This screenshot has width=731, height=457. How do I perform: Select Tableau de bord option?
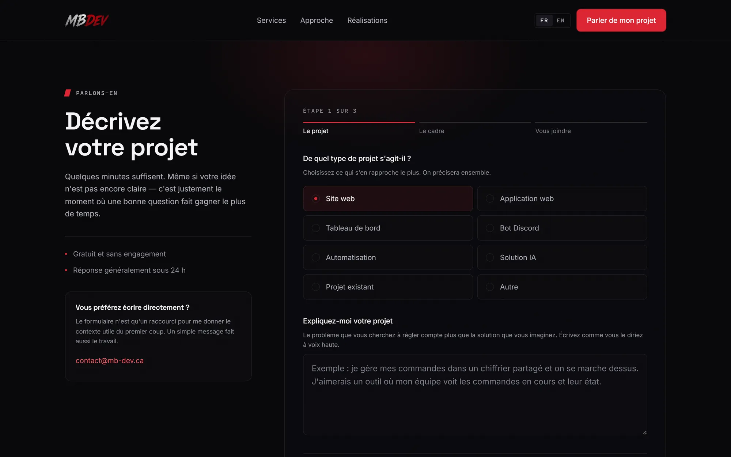(388, 228)
